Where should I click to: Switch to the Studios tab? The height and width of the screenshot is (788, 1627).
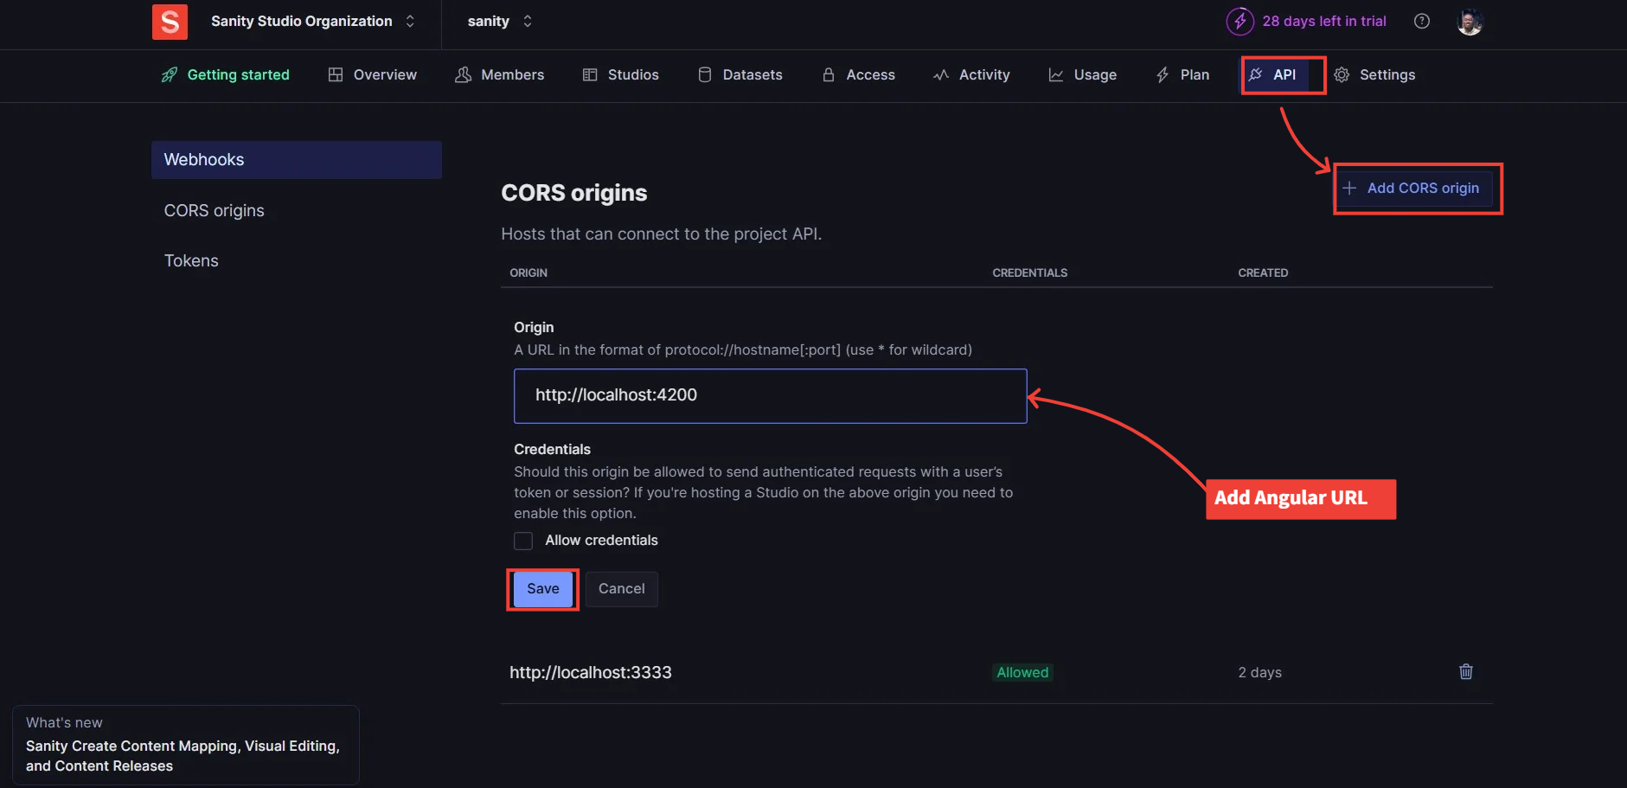coord(620,75)
